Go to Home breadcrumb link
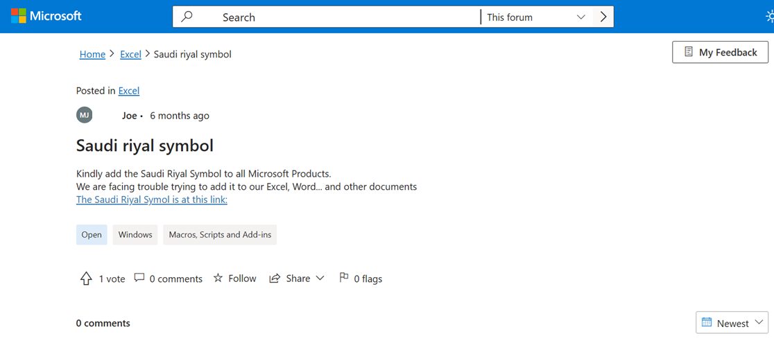Screen dimensions: 774x363 [x=92, y=54]
